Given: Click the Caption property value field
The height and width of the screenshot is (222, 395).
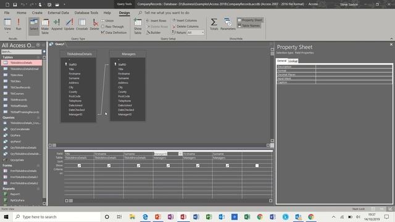Looking at the screenshot, I should point(354,82).
